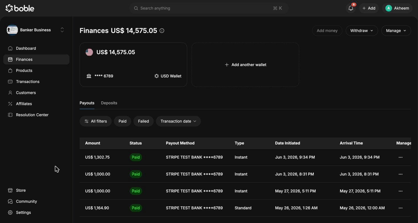Click the US flag icon on wallet card

pos(89,52)
